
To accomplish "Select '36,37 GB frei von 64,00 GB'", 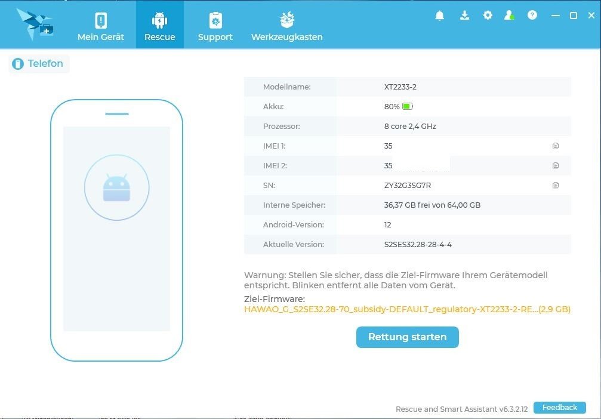I will 432,205.
